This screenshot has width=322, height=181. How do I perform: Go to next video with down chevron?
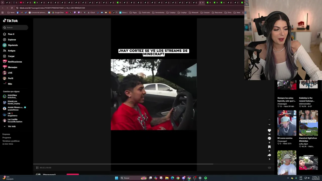click(x=269, y=124)
